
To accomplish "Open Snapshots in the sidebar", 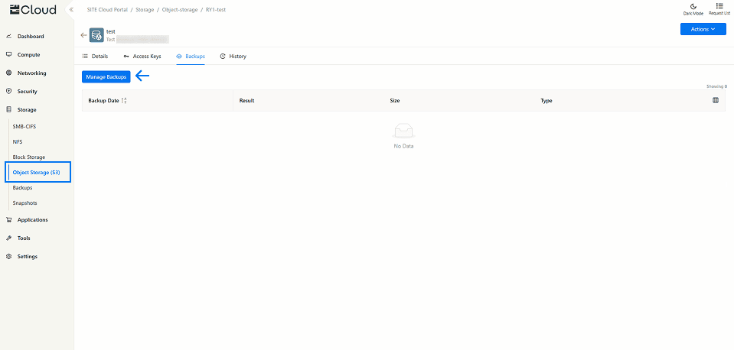I will (x=24, y=203).
